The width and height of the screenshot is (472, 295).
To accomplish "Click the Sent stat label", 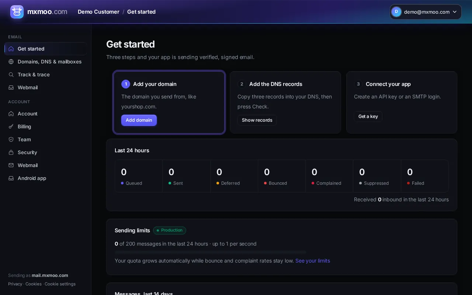I will coord(178,183).
